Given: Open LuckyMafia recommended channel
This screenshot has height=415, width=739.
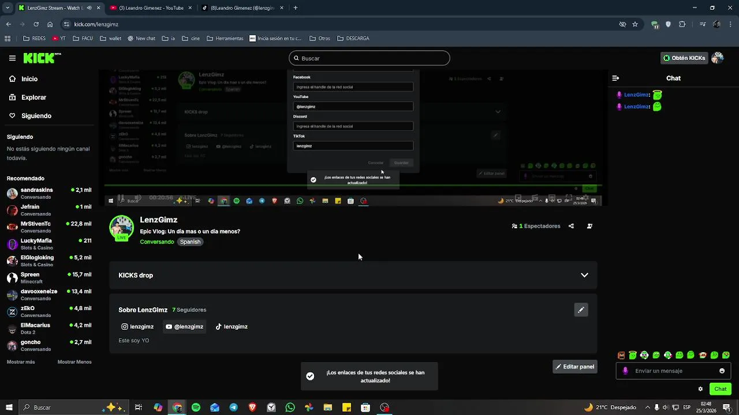Looking at the screenshot, I should (x=49, y=244).
